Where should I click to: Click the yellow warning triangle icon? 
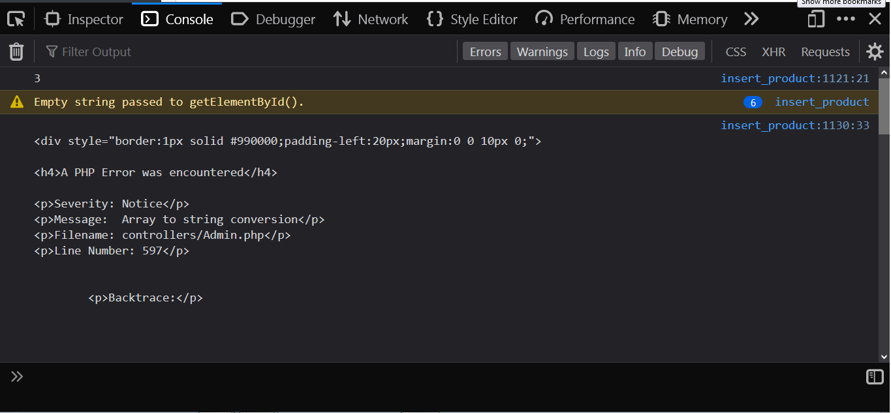17,102
